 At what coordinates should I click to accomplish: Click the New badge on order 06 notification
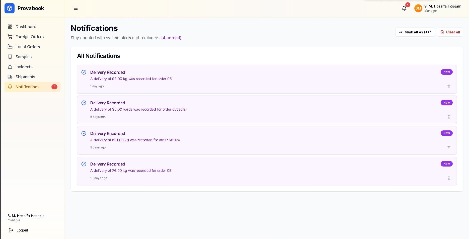(446, 72)
